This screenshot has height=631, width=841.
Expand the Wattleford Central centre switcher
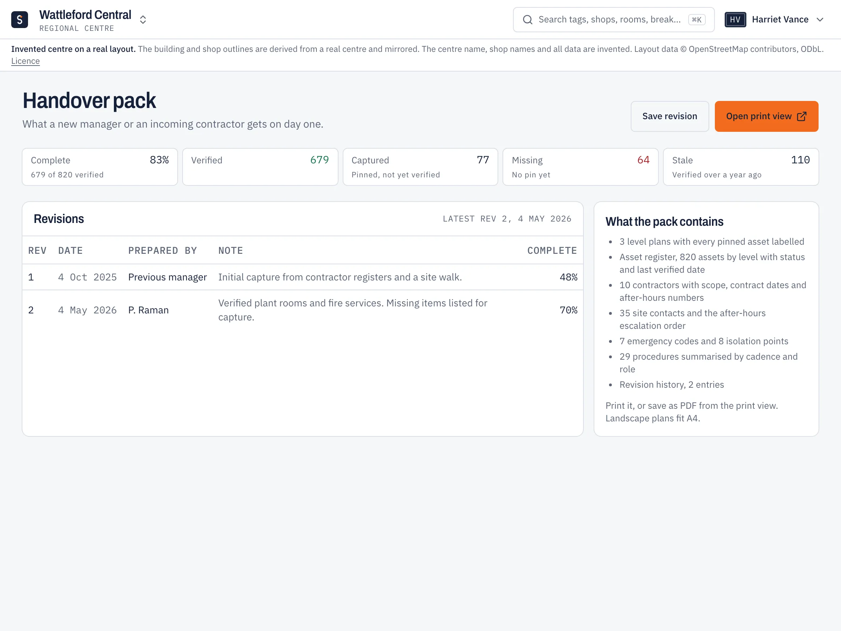(143, 20)
